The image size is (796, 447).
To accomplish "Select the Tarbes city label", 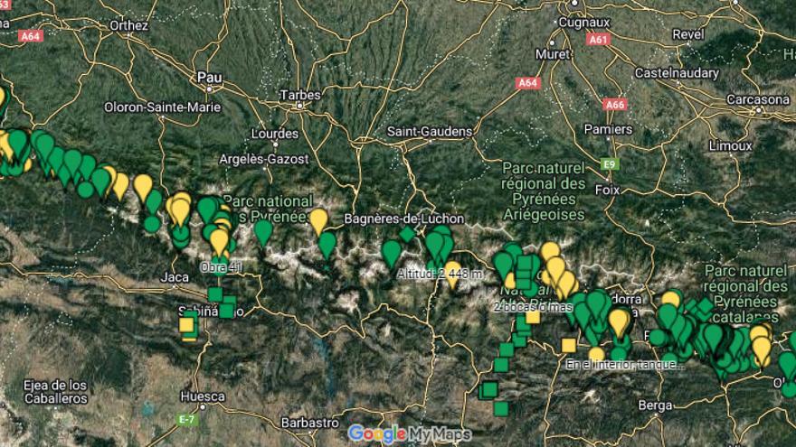I will click(x=300, y=95).
